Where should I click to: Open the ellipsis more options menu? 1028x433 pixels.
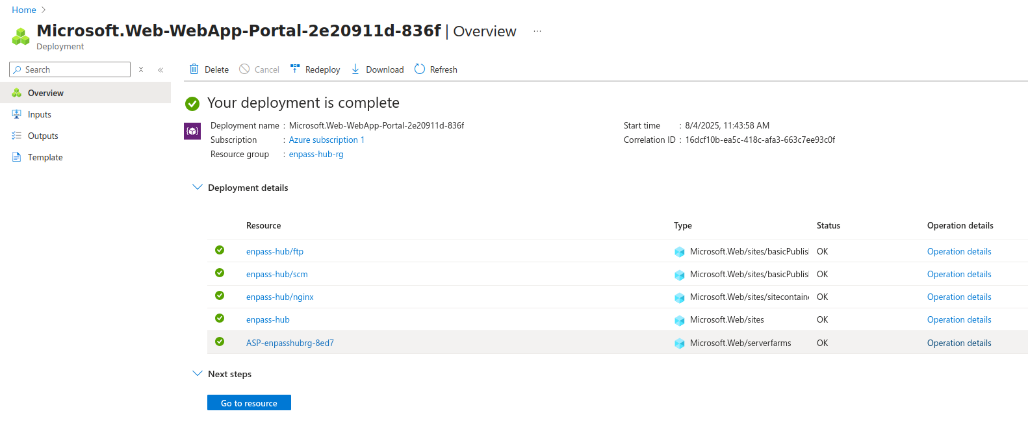[x=537, y=31]
